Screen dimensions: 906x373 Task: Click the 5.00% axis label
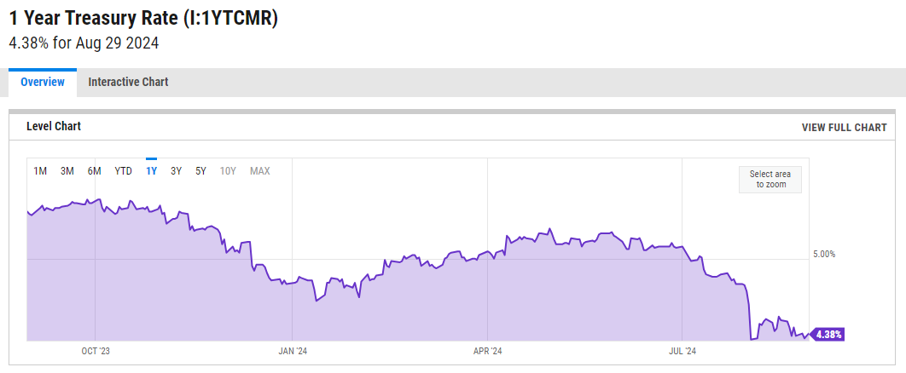click(x=824, y=254)
